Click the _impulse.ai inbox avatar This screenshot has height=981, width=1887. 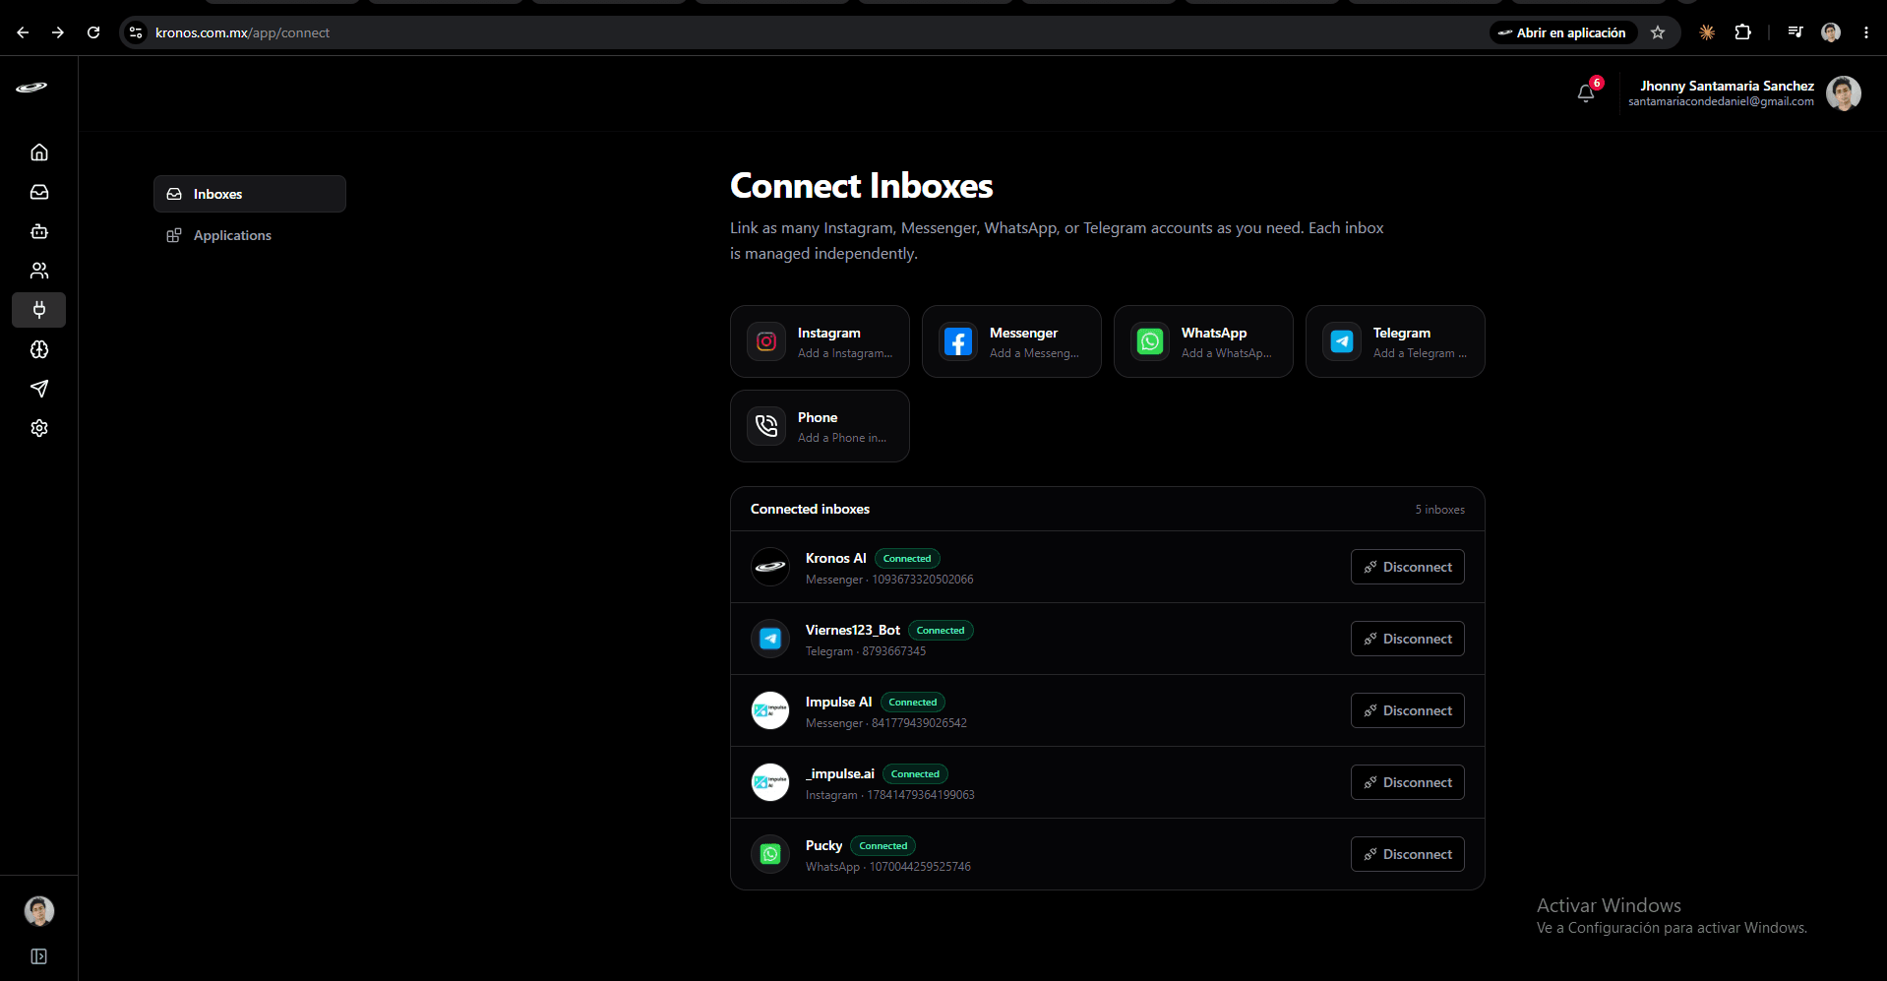pos(770,782)
